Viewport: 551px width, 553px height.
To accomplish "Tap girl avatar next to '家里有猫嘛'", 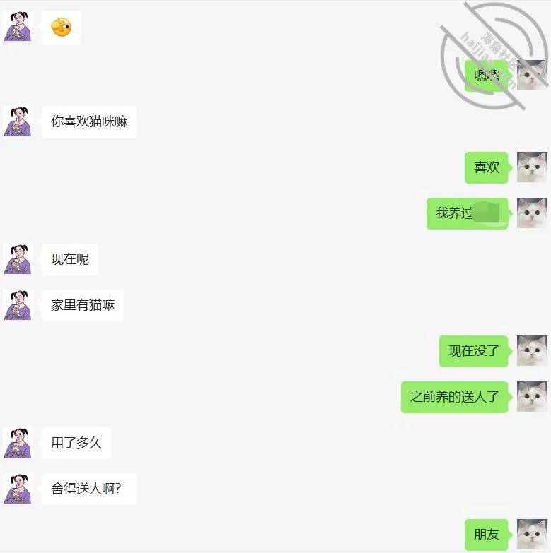I will click(x=18, y=305).
